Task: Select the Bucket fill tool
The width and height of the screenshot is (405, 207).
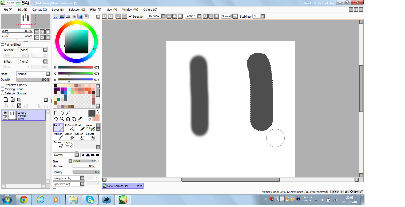Action: (58, 145)
